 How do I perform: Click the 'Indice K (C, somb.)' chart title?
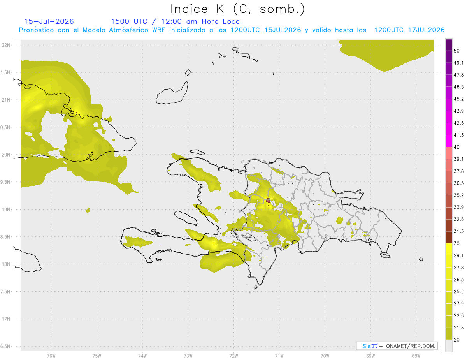coord(238,9)
